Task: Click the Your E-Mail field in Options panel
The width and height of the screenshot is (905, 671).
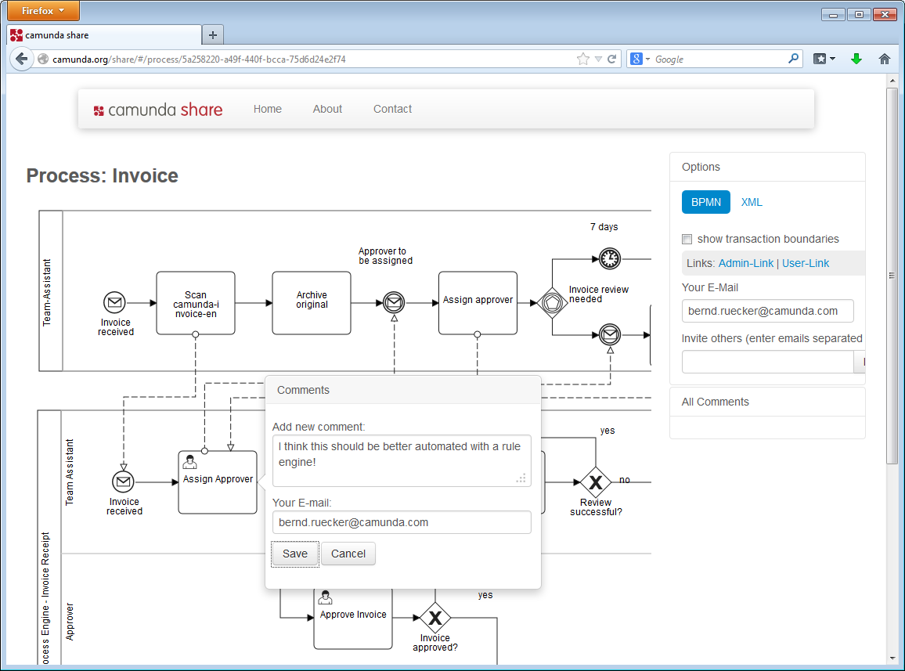Action: 768,312
